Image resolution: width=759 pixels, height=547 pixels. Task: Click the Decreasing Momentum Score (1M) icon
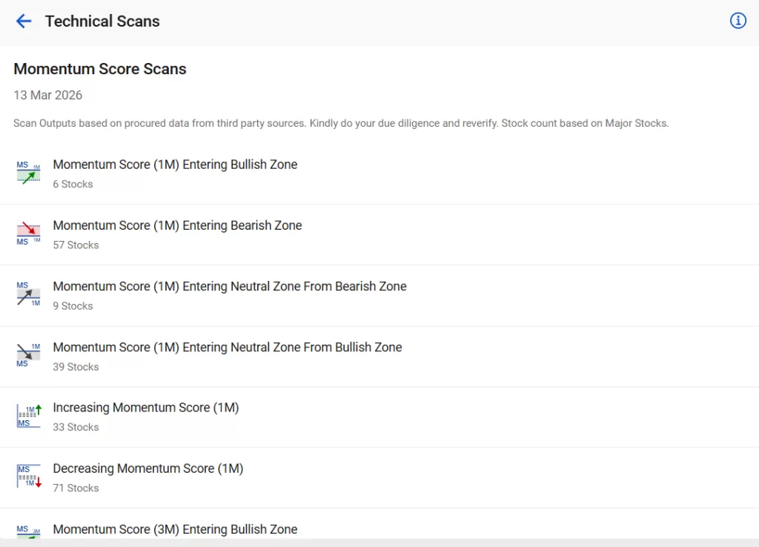(x=28, y=477)
